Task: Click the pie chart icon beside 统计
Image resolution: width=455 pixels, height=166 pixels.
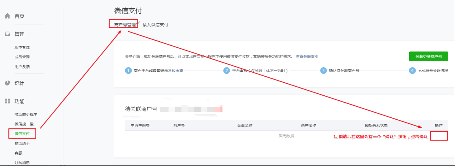Action: tap(7, 83)
